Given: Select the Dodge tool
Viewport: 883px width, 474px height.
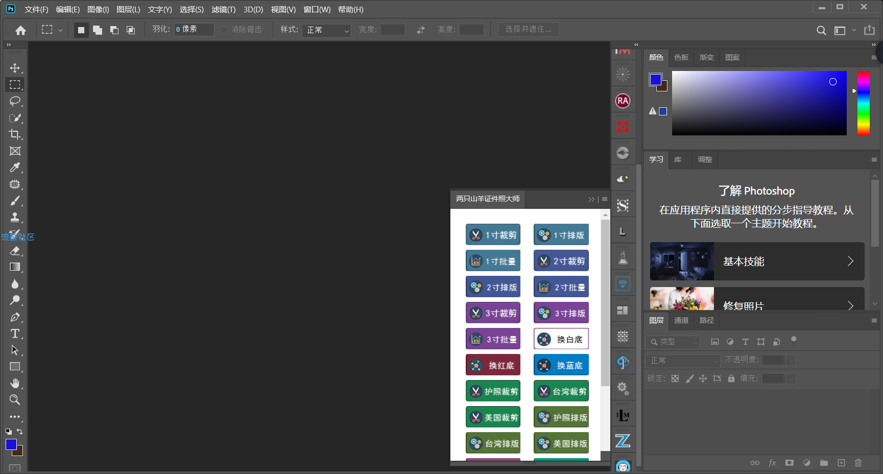Looking at the screenshot, I should click(15, 300).
